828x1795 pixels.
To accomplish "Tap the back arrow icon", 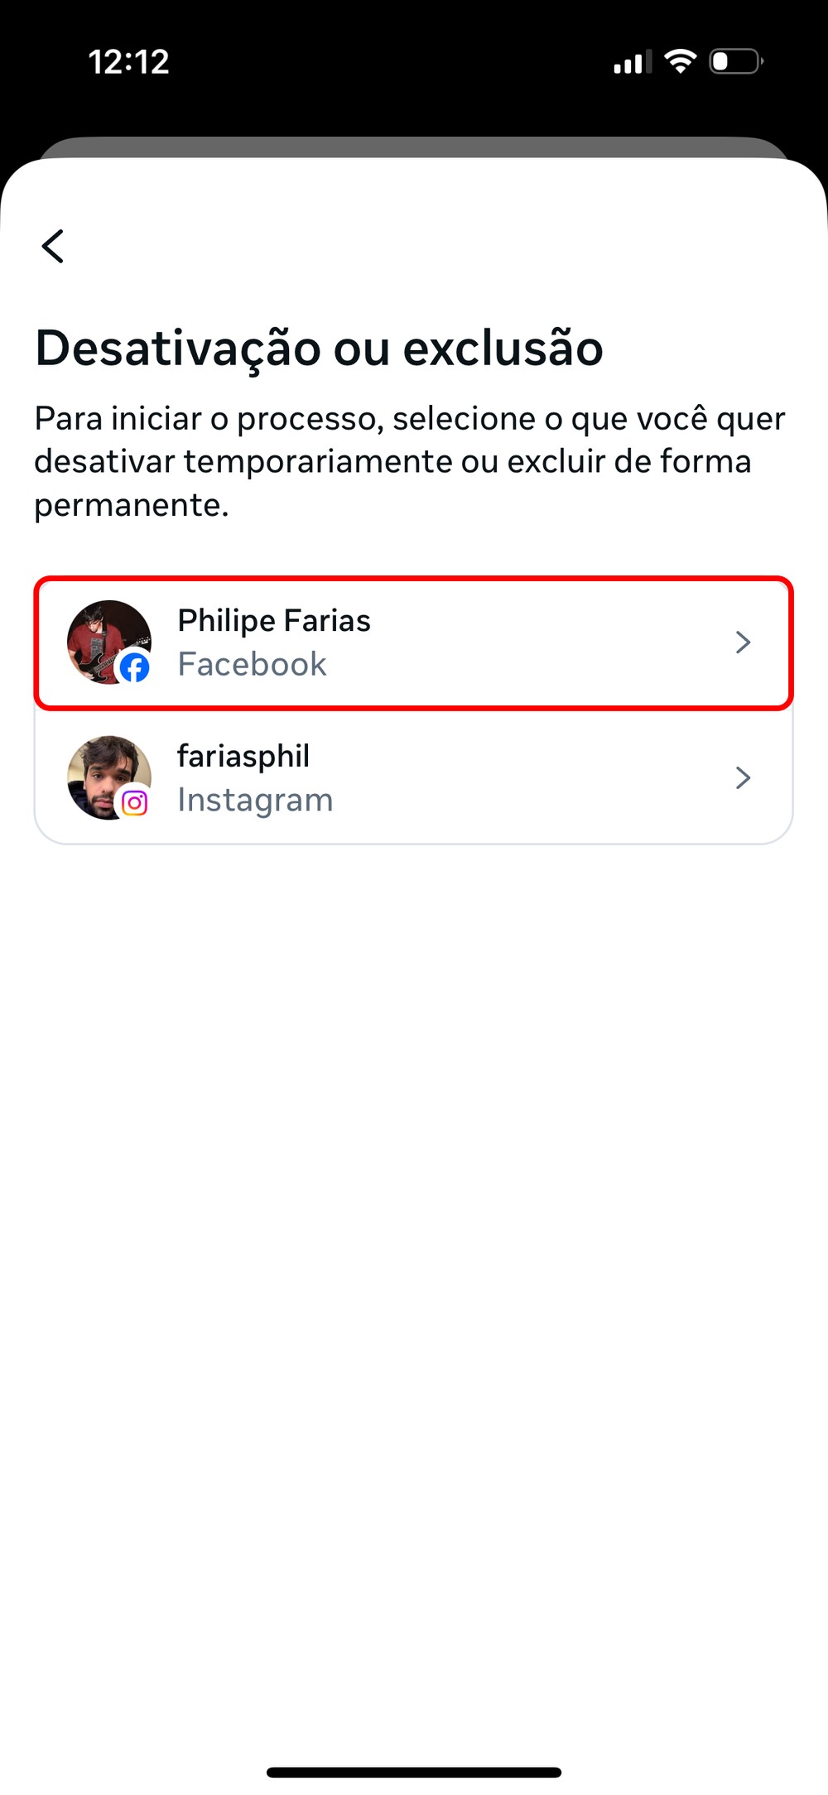I will pyautogui.click(x=53, y=246).
